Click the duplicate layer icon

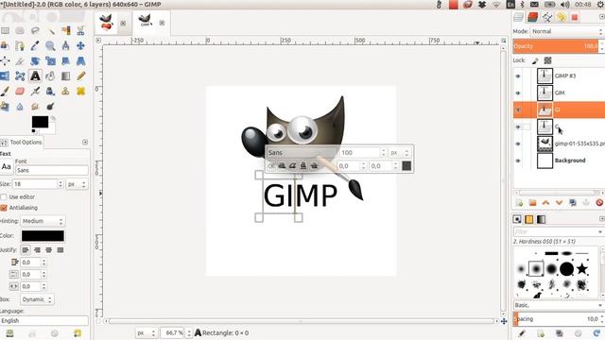pyautogui.click(x=573, y=203)
